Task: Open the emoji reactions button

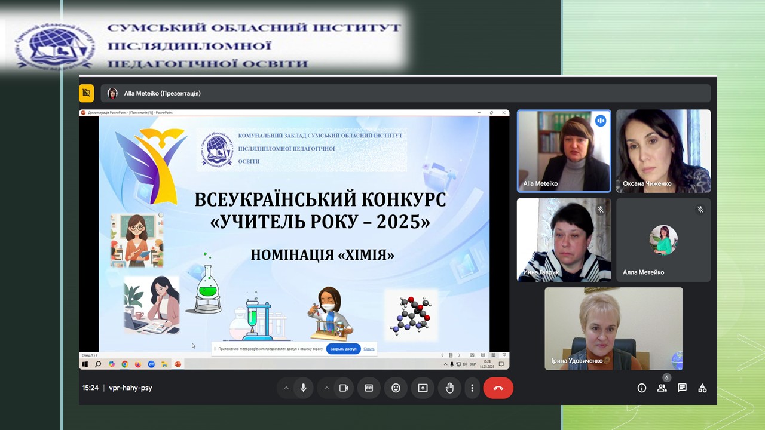Action: (x=396, y=388)
